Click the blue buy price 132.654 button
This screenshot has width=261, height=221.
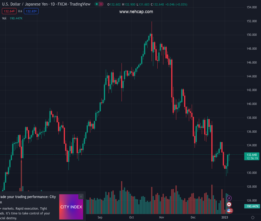click(x=31, y=11)
